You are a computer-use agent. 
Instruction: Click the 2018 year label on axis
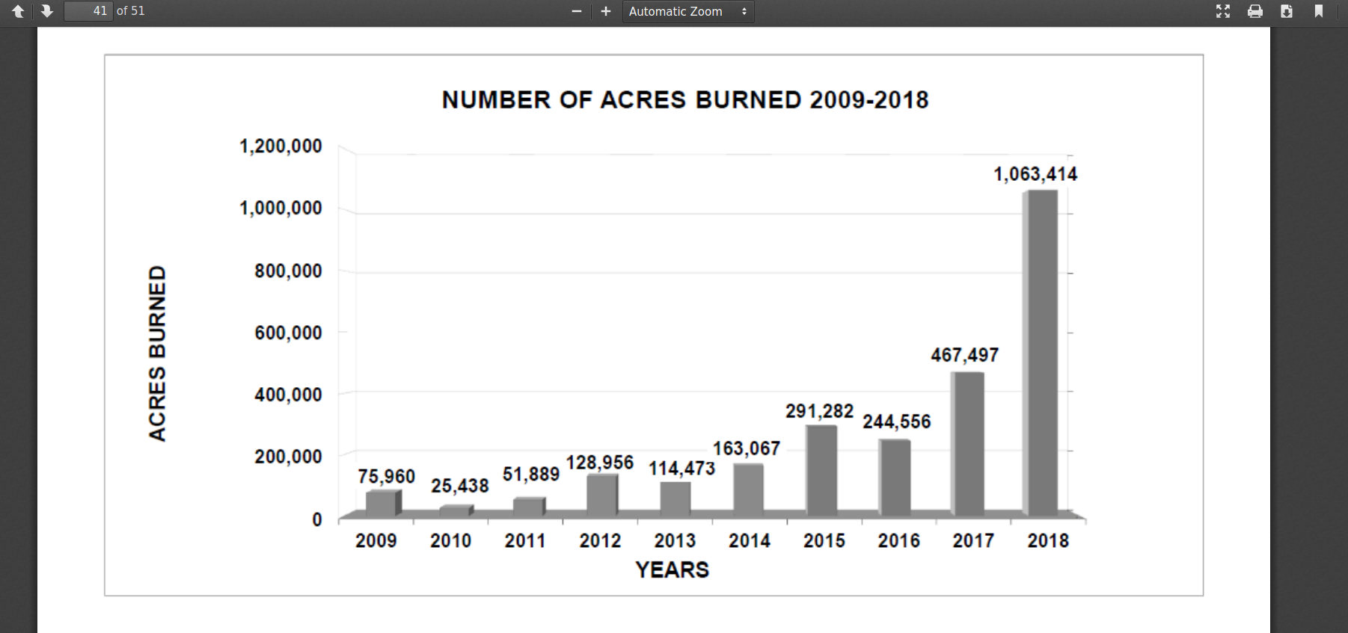click(1048, 540)
